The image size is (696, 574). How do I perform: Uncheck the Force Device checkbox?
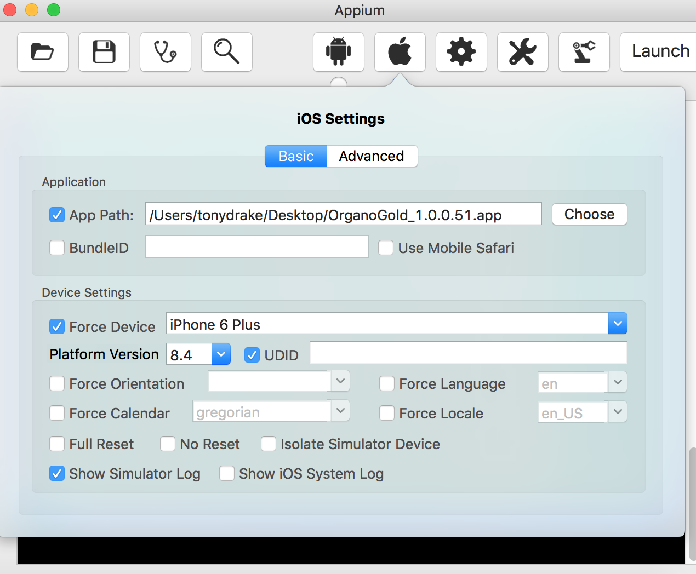click(57, 326)
